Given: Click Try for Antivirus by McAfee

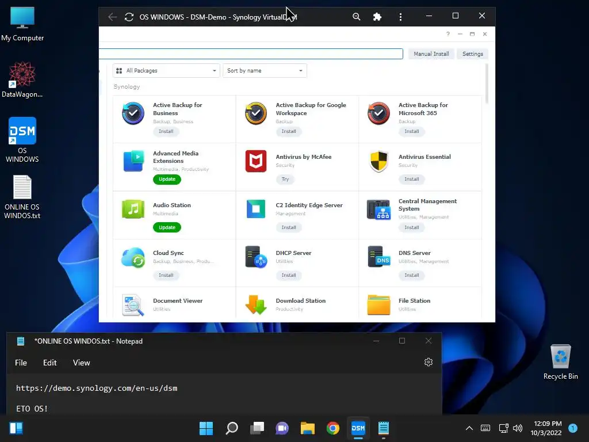Looking at the screenshot, I should 285,180.
